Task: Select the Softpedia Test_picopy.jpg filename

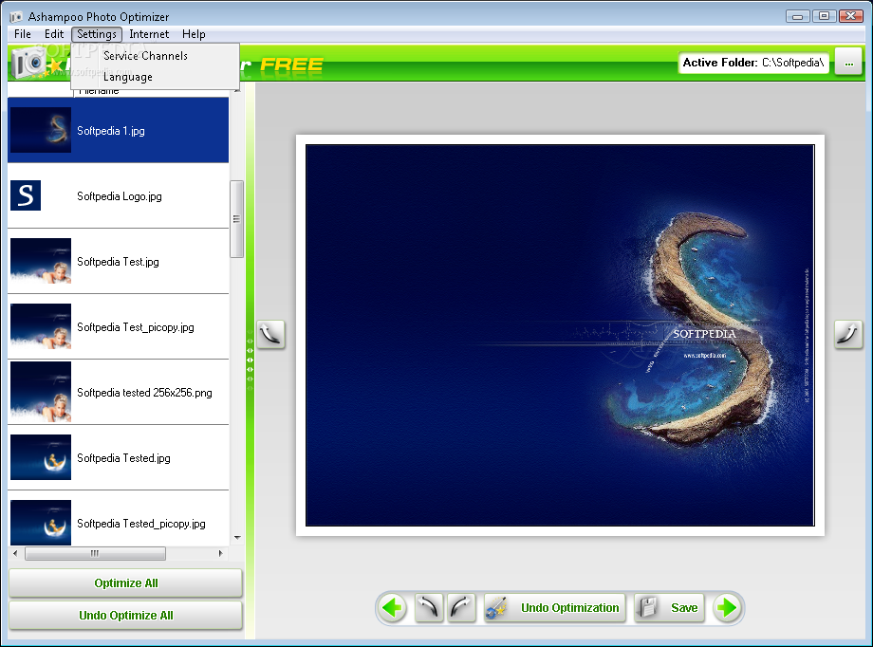Action: coord(136,327)
